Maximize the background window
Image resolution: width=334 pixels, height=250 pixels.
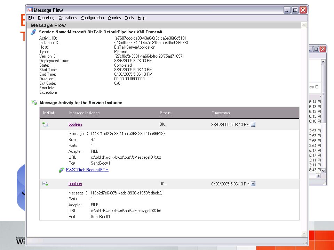[316, 49]
